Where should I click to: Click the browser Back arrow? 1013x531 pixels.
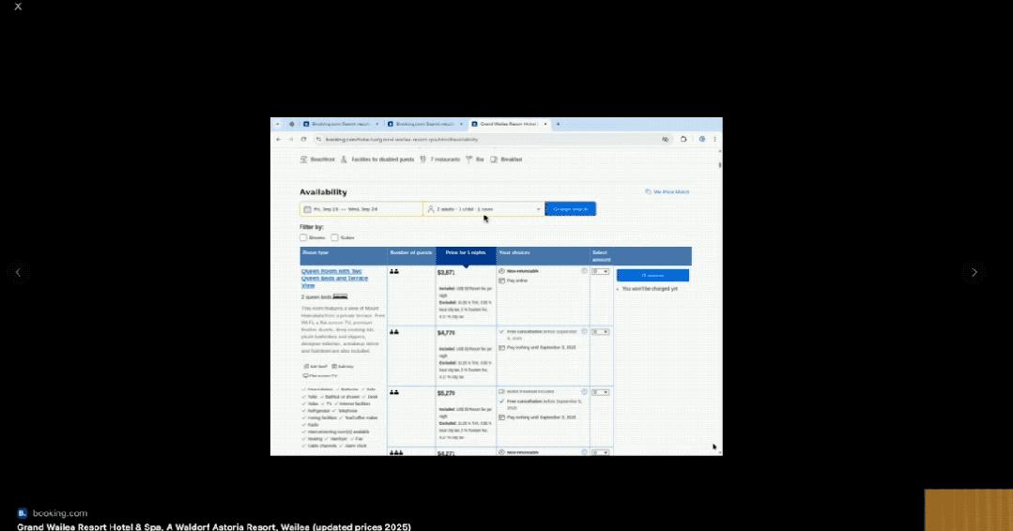pos(279,140)
